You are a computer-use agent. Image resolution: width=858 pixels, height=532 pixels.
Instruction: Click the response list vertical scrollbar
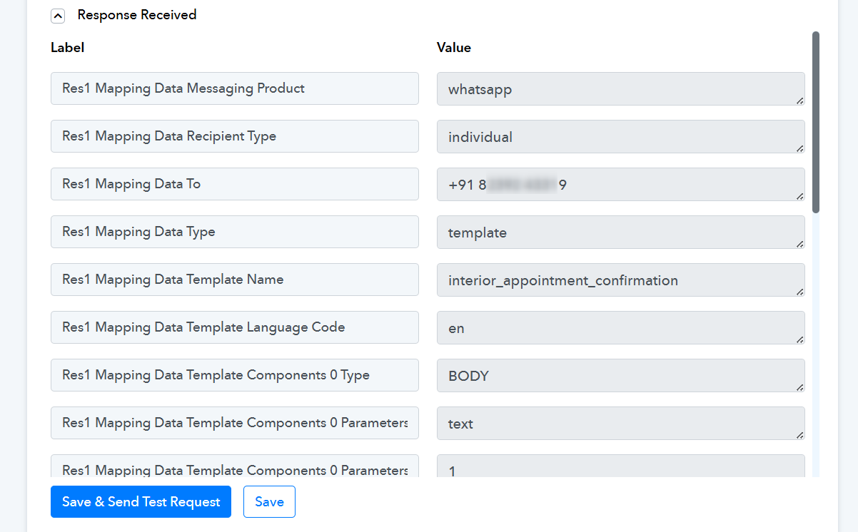(x=816, y=122)
